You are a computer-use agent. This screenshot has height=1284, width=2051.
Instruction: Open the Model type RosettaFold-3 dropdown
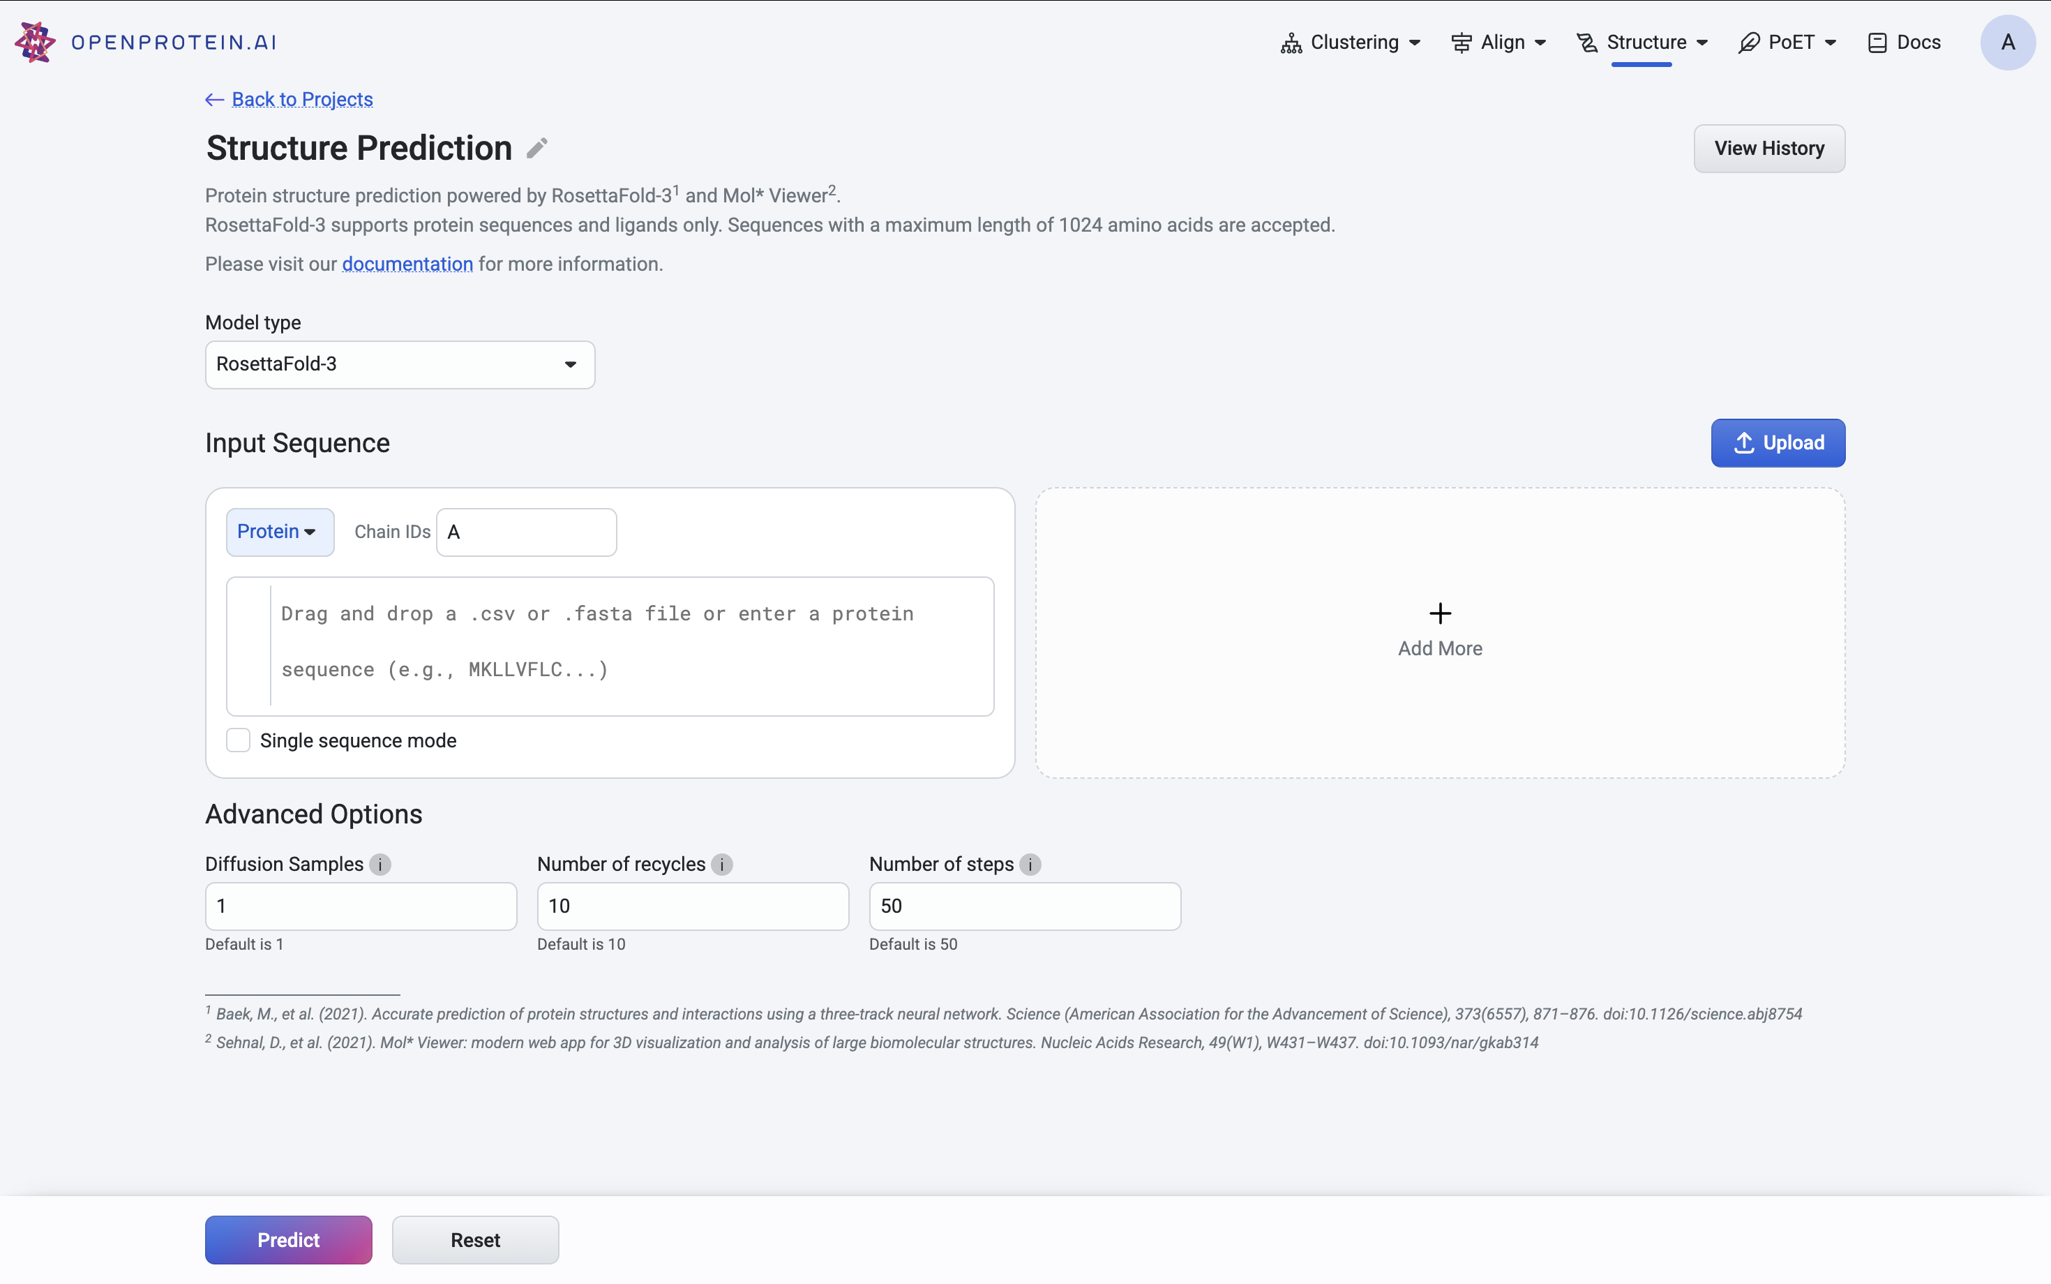click(400, 365)
